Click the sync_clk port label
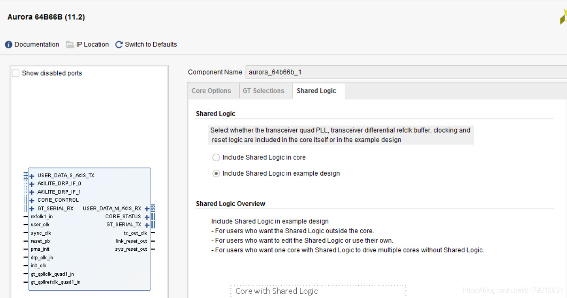Screen dimensions: 567x298 click(x=41, y=233)
